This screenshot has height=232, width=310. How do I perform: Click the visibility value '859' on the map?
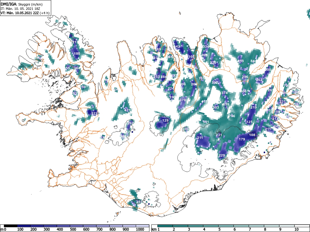click(x=226, y=104)
